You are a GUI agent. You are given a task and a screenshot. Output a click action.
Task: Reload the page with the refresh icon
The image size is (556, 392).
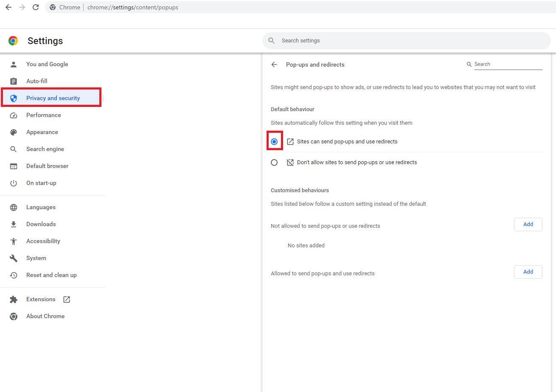(x=36, y=7)
